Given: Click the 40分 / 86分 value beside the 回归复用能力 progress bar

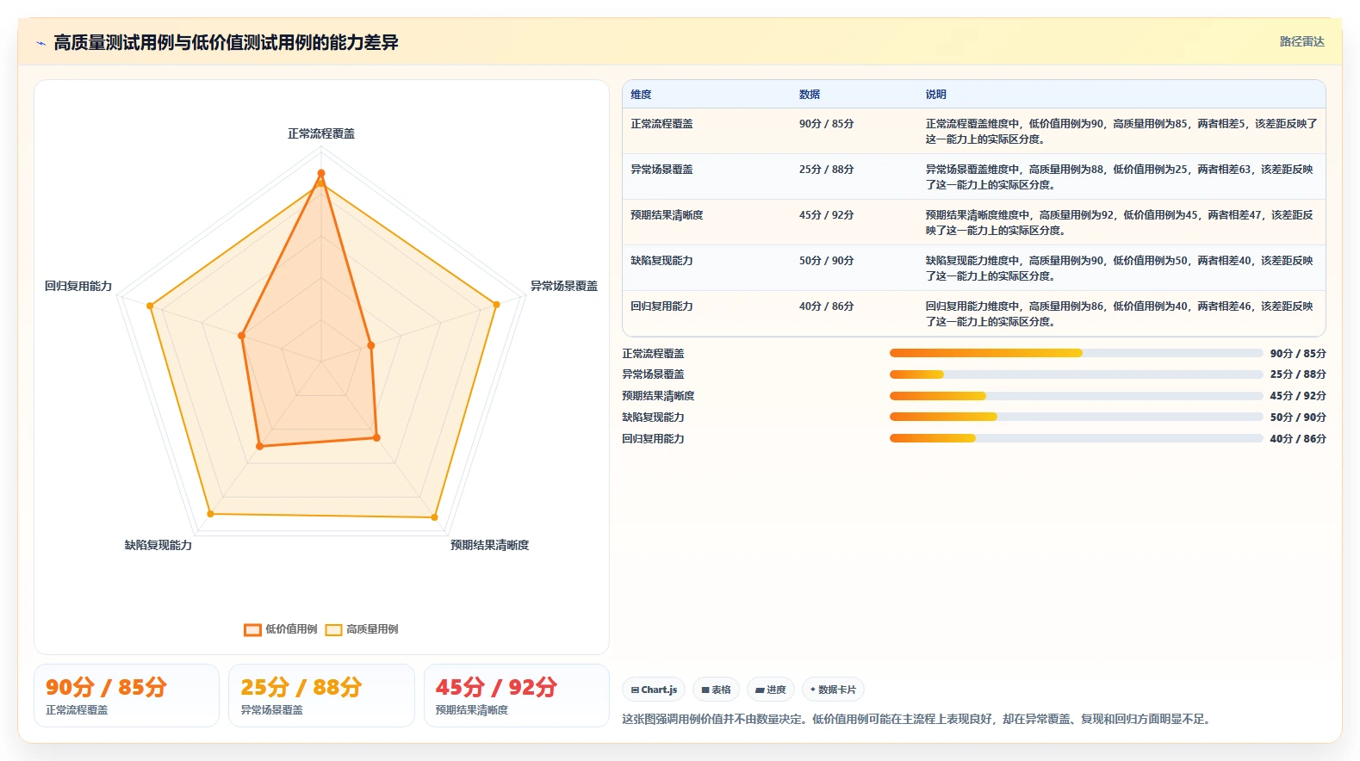Looking at the screenshot, I should coord(1298,439).
